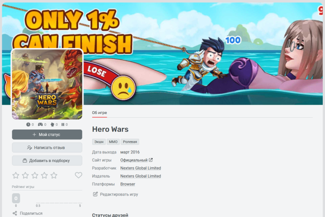Click Редактировать игру edit link

pyautogui.click(x=116, y=195)
